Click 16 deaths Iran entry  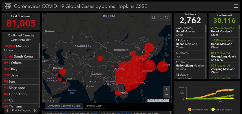(x=189, y=55)
